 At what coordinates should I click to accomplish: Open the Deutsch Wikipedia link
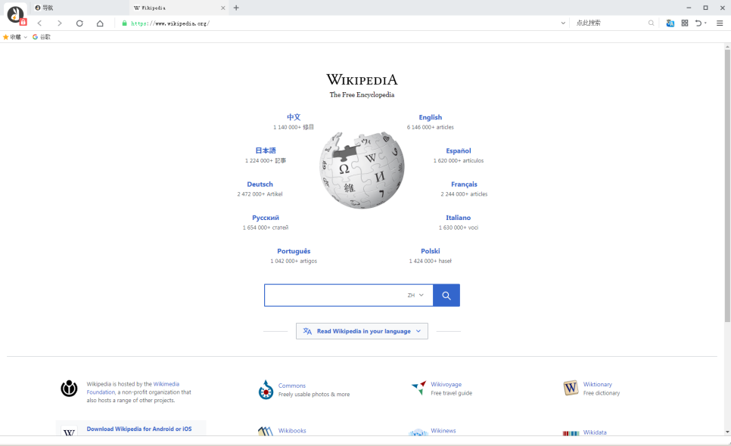pos(260,184)
